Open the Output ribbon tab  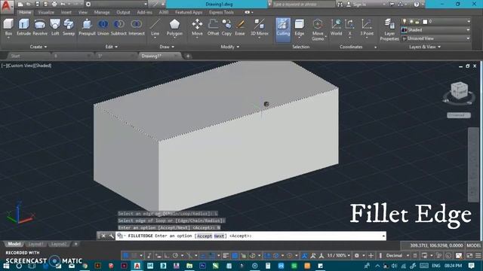tap(123, 12)
